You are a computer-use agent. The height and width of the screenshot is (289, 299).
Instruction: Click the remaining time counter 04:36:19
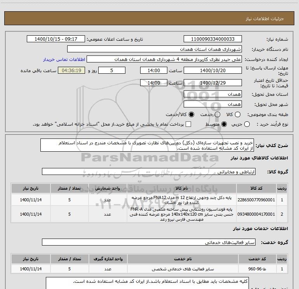pyautogui.click(x=71, y=70)
